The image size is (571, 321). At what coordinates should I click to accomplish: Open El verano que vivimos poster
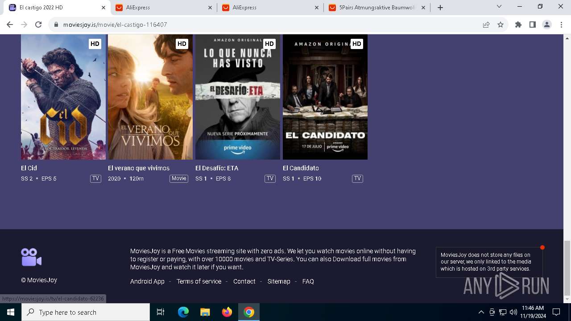pos(150,97)
